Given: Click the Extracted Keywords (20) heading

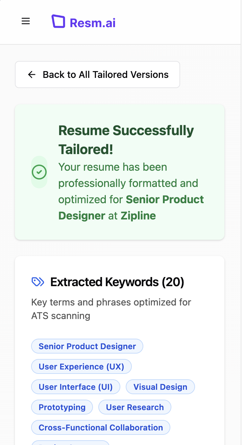Looking at the screenshot, I should [x=117, y=282].
